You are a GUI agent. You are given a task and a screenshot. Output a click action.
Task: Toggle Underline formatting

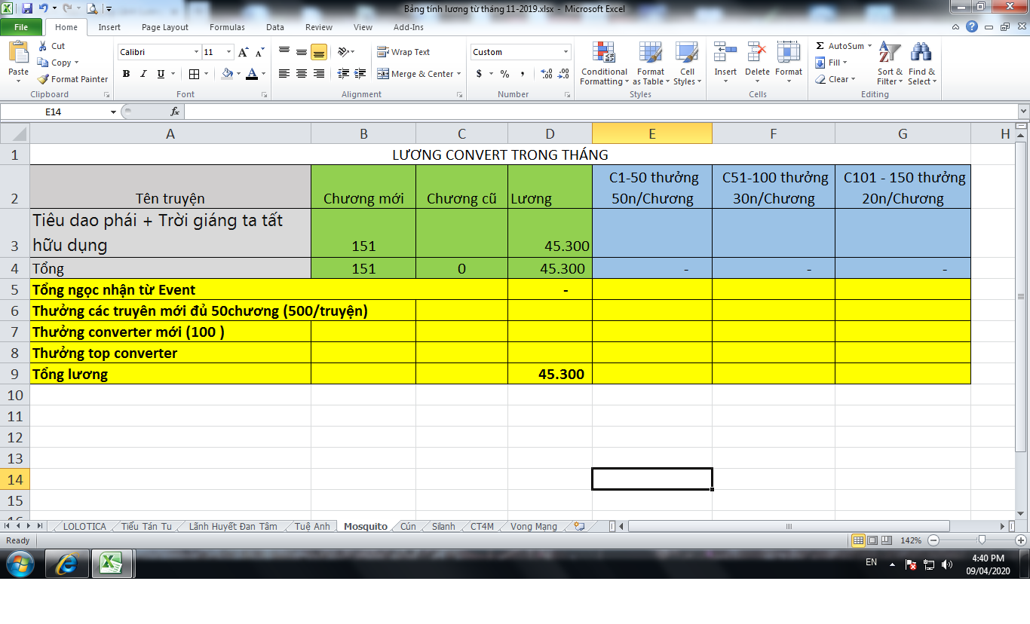tap(161, 74)
